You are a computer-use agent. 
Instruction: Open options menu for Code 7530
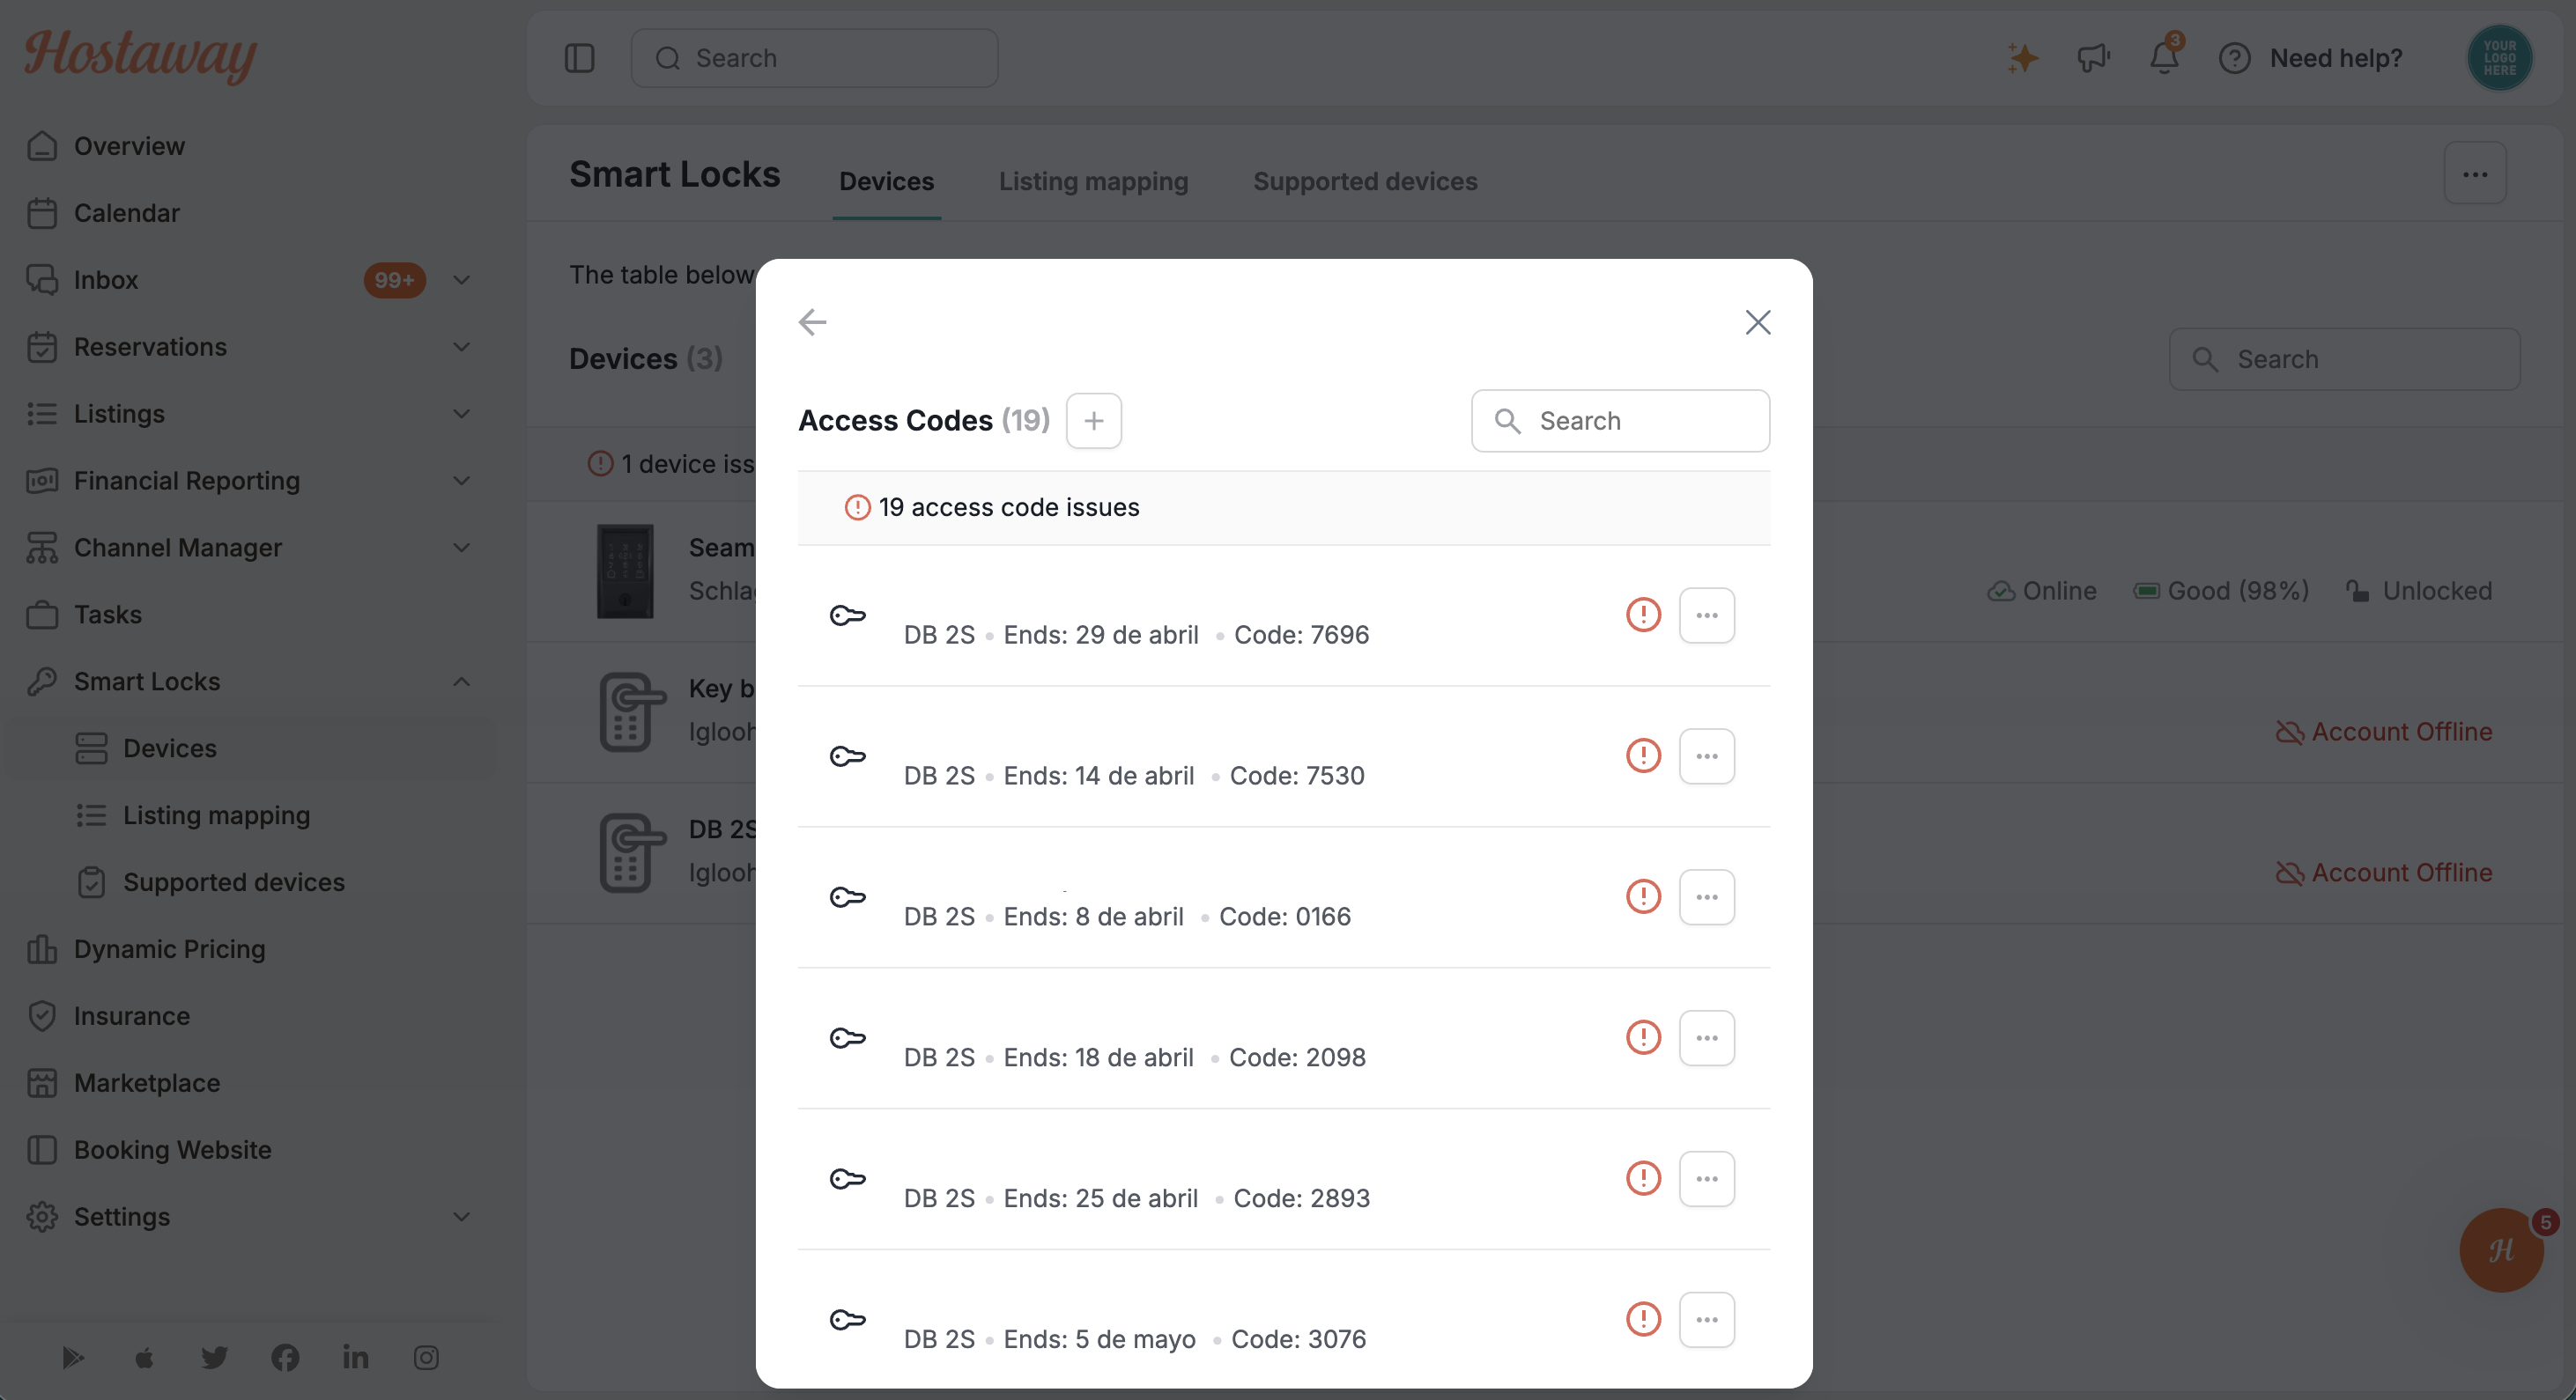click(1707, 755)
